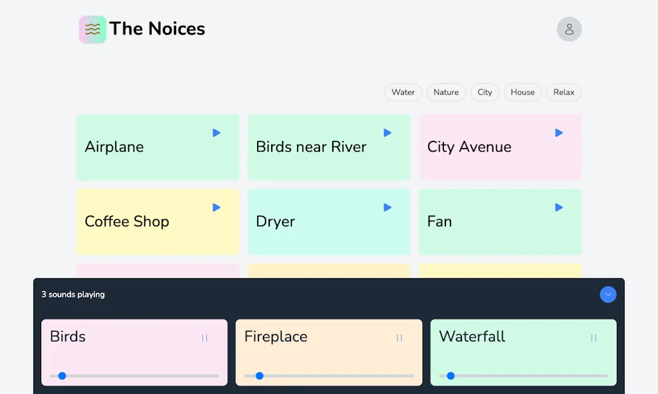Adjust the Waterfall volume slider
The height and width of the screenshot is (394, 658).
point(452,375)
